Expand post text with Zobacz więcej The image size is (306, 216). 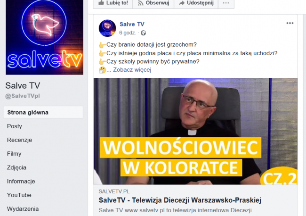click(132, 70)
